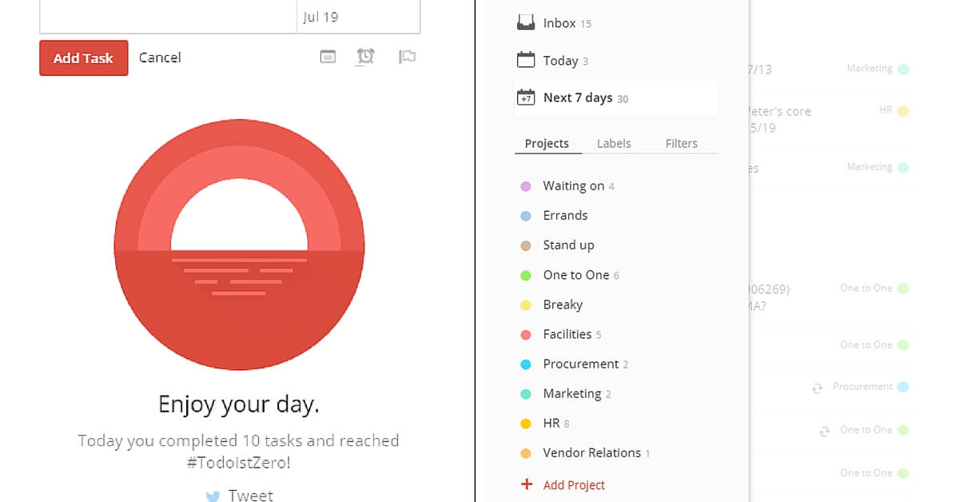This screenshot has width=959, height=502.
Task: Click the Inbox tray icon
Action: click(525, 23)
